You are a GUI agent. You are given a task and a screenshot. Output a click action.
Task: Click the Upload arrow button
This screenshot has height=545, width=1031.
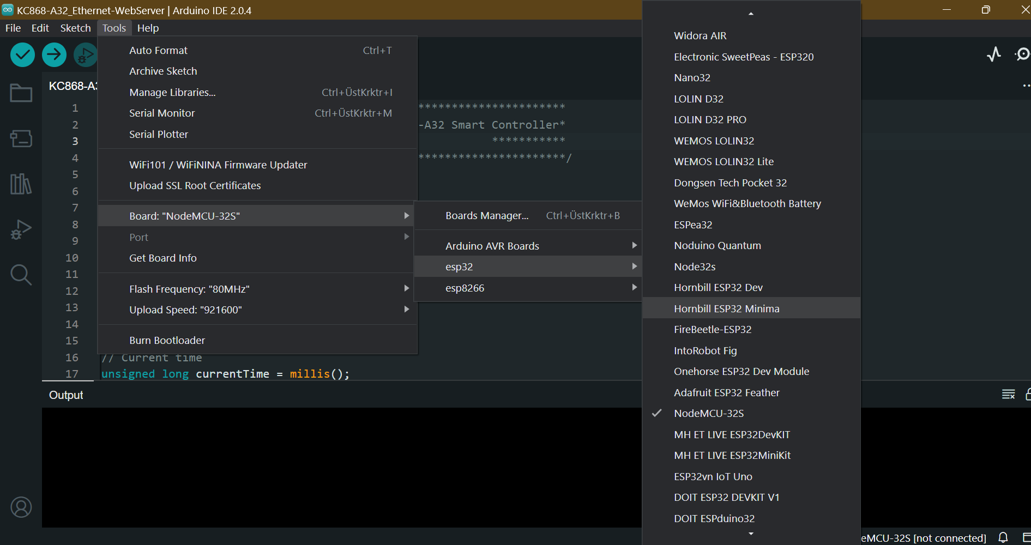(54, 55)
